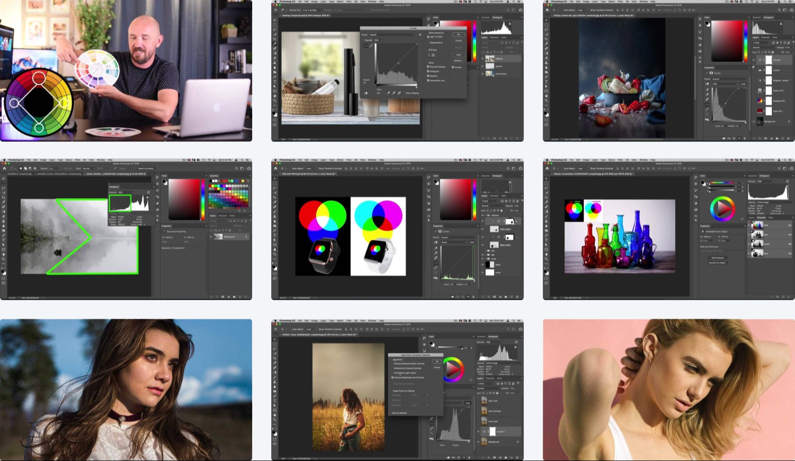Open the histogram Channel dropdown in the wheat field window

[495, 342]
